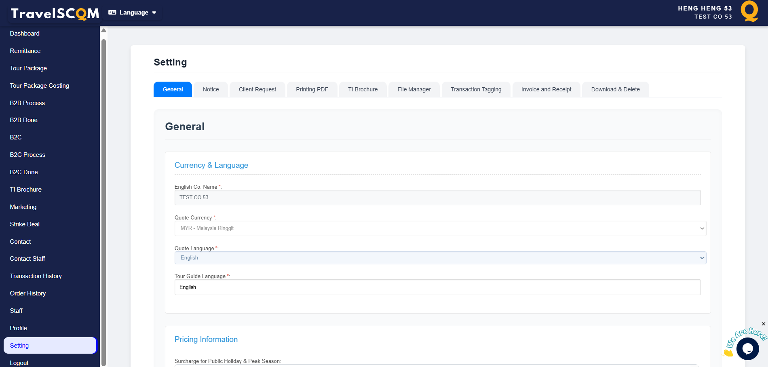Click the sidebar vertical scrollbar
The image size is (768, 367).
point(103,202)
